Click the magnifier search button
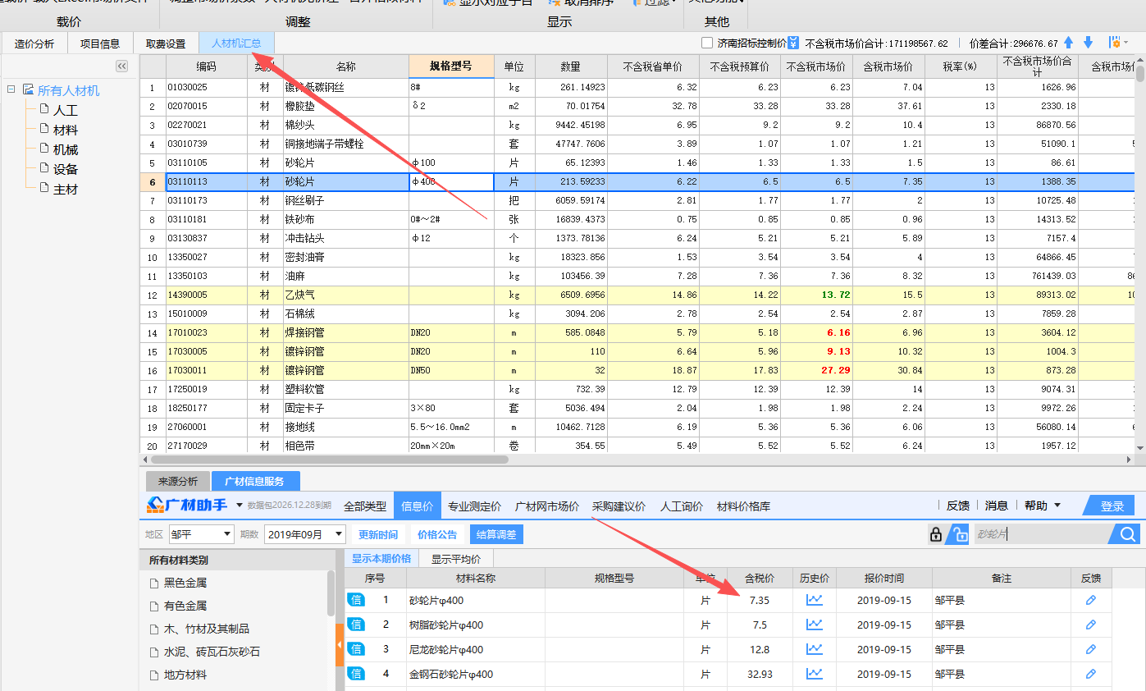 click(1127, 534)
